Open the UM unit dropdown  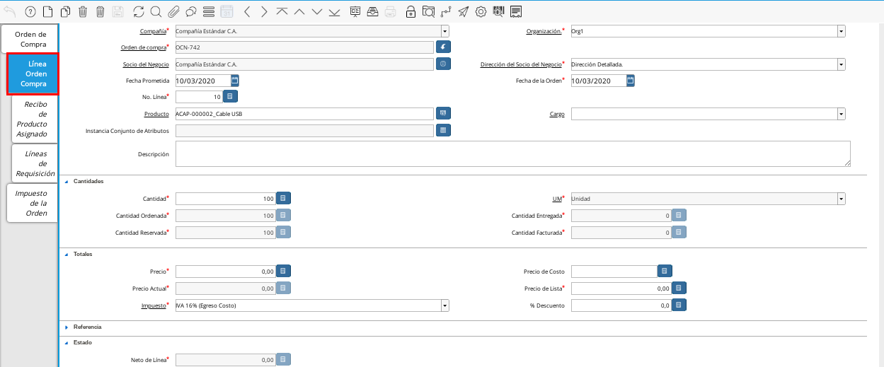tap(841, 199)
